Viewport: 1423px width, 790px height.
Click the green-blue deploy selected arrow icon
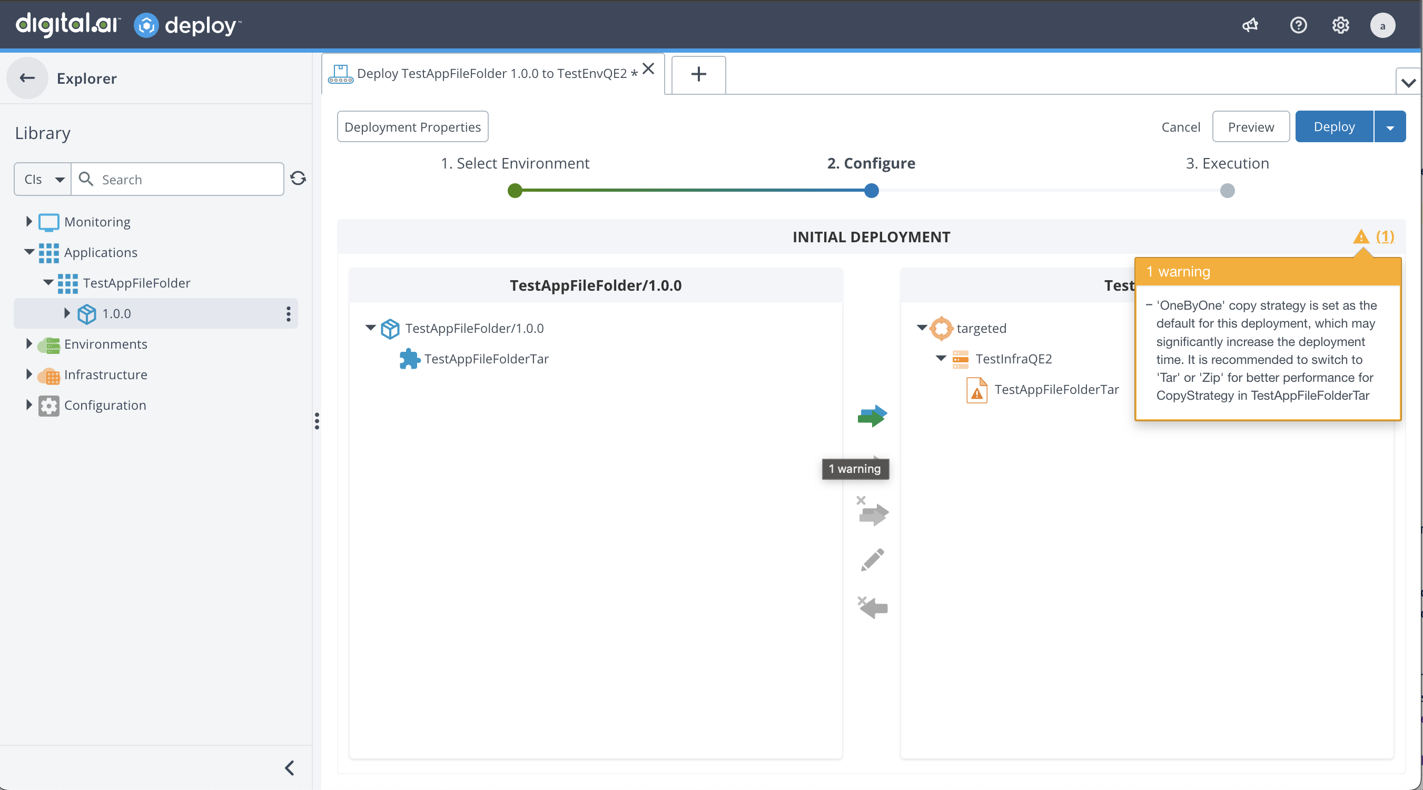click(872, 416)
